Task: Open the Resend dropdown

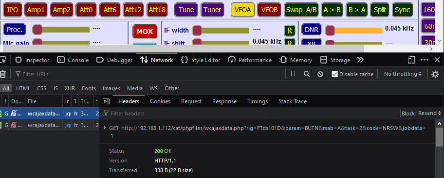Action: [429, 113]
